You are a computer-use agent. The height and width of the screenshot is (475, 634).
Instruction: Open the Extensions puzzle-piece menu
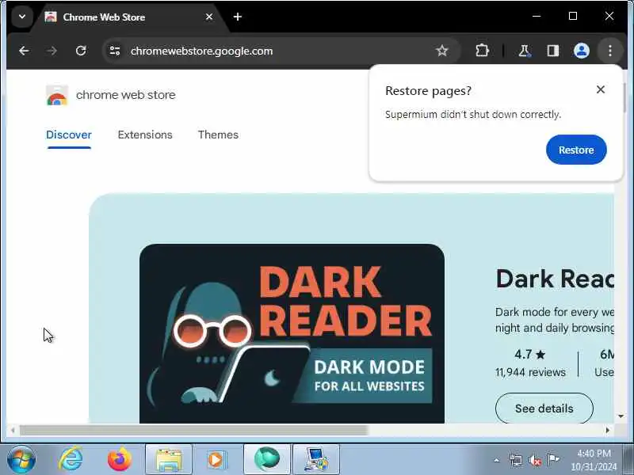[x=482, y=51]
